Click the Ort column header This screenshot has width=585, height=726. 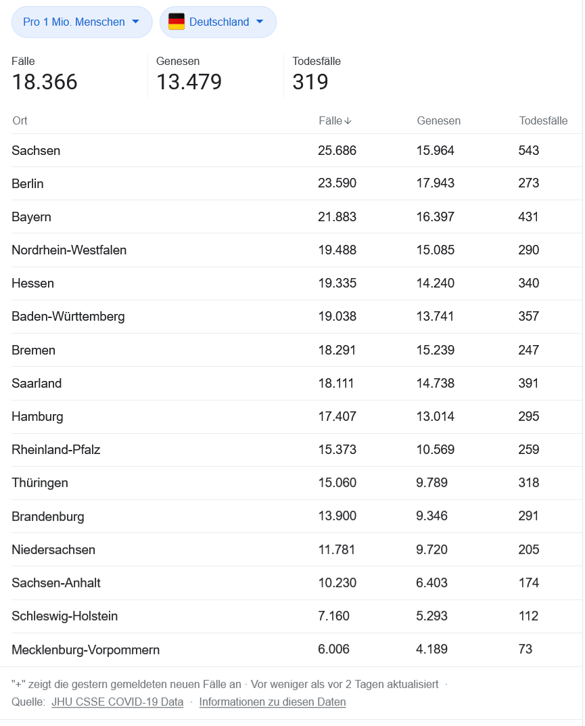tap(20, 120)
